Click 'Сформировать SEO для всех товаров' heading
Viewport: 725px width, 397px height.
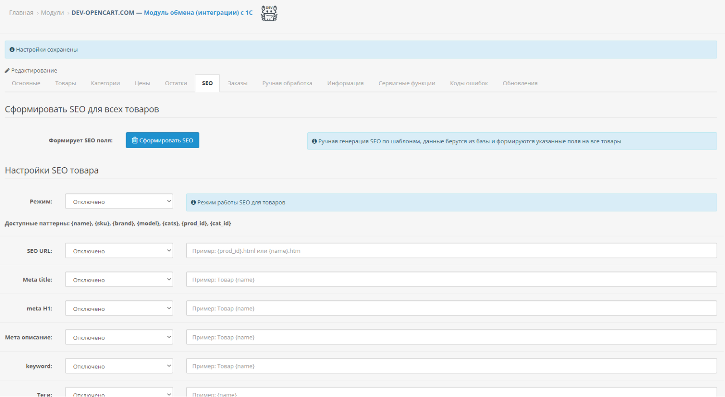(x=82, y=109)
